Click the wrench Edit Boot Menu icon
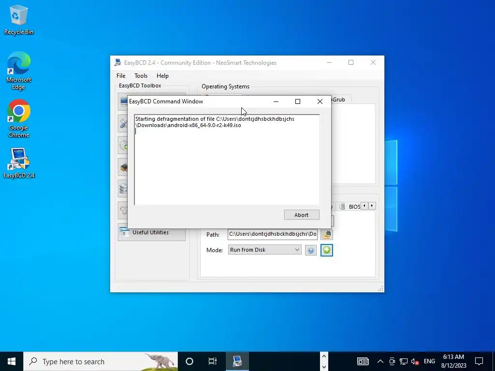The height and width of the screenshot is (371, 495). (123, 123)
